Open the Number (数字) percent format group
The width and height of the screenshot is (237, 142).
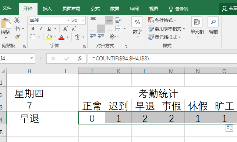pyautogui.click(x=137, y=27)
